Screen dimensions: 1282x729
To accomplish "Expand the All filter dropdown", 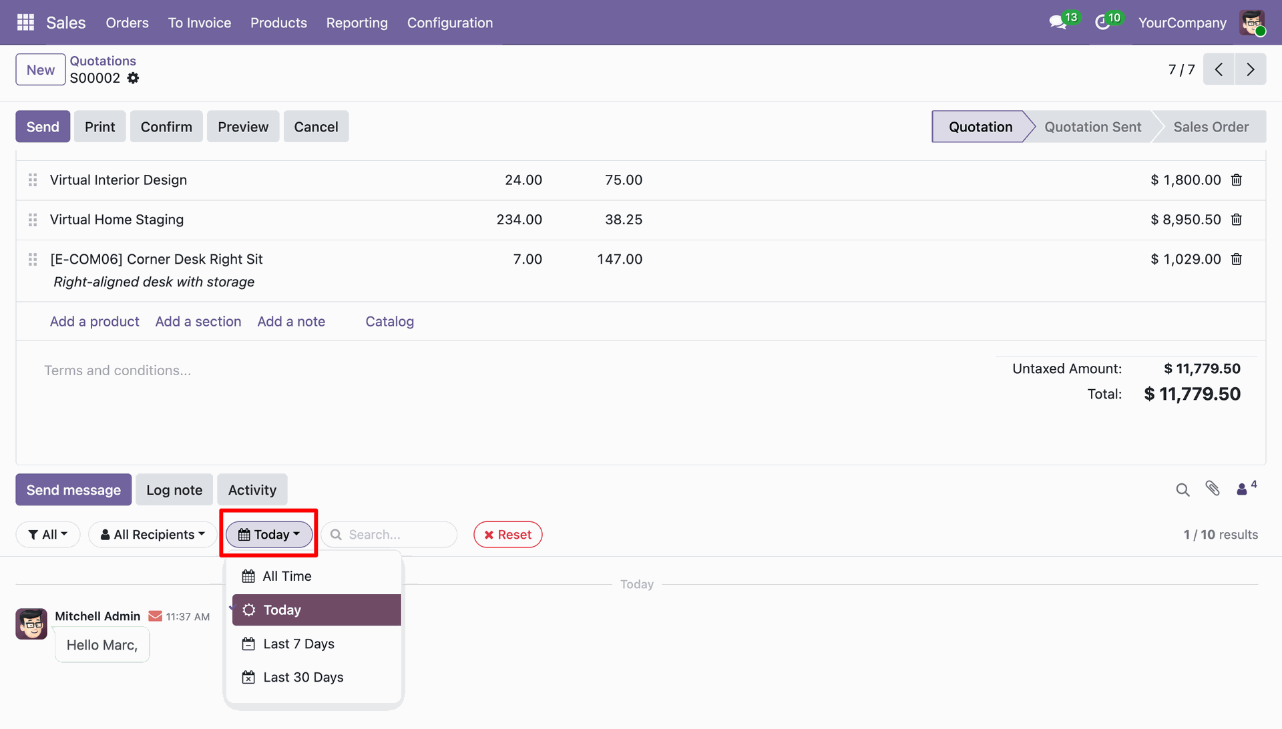I will click(47, 535).
